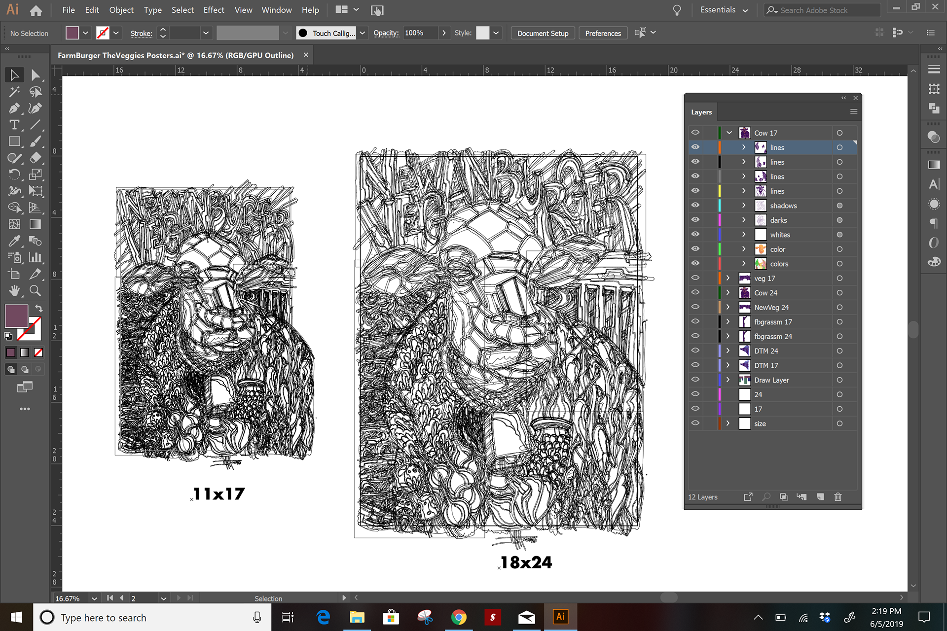Open Google Chrome from taskbar

pos(459,617)
